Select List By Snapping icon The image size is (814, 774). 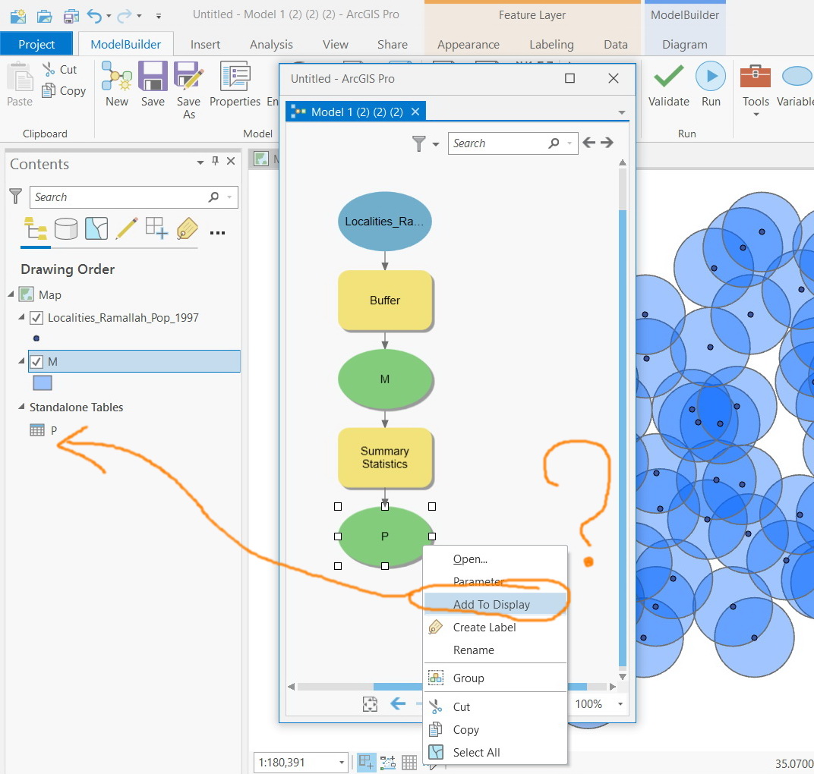click(x=156, y=228)
